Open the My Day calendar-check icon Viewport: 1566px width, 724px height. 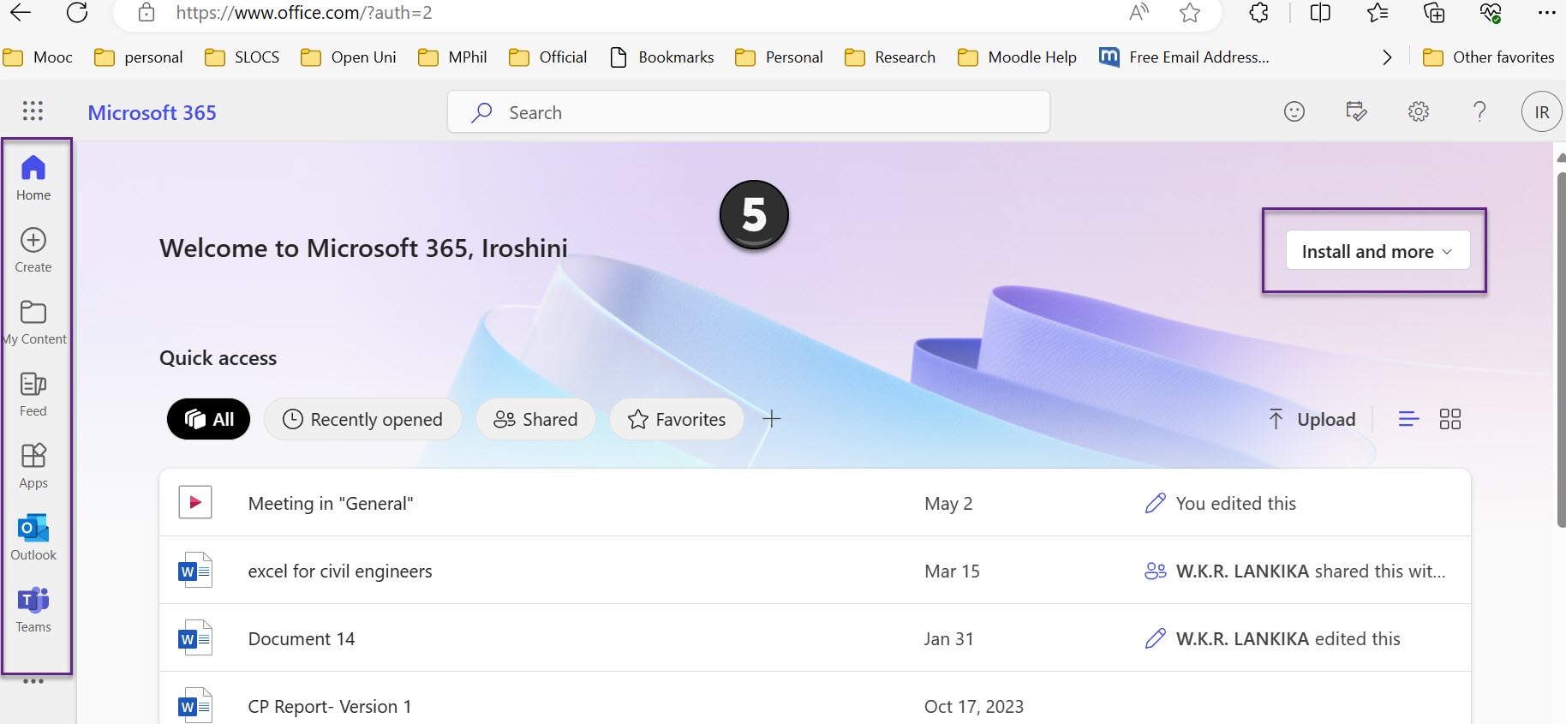[x=1356, y=111]
